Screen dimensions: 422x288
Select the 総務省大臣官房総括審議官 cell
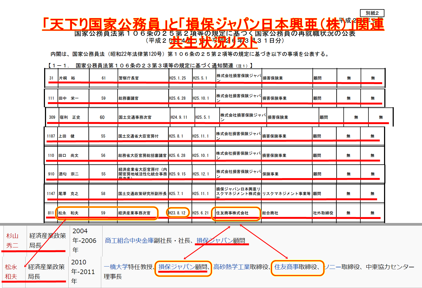click(x=142, y=156)
